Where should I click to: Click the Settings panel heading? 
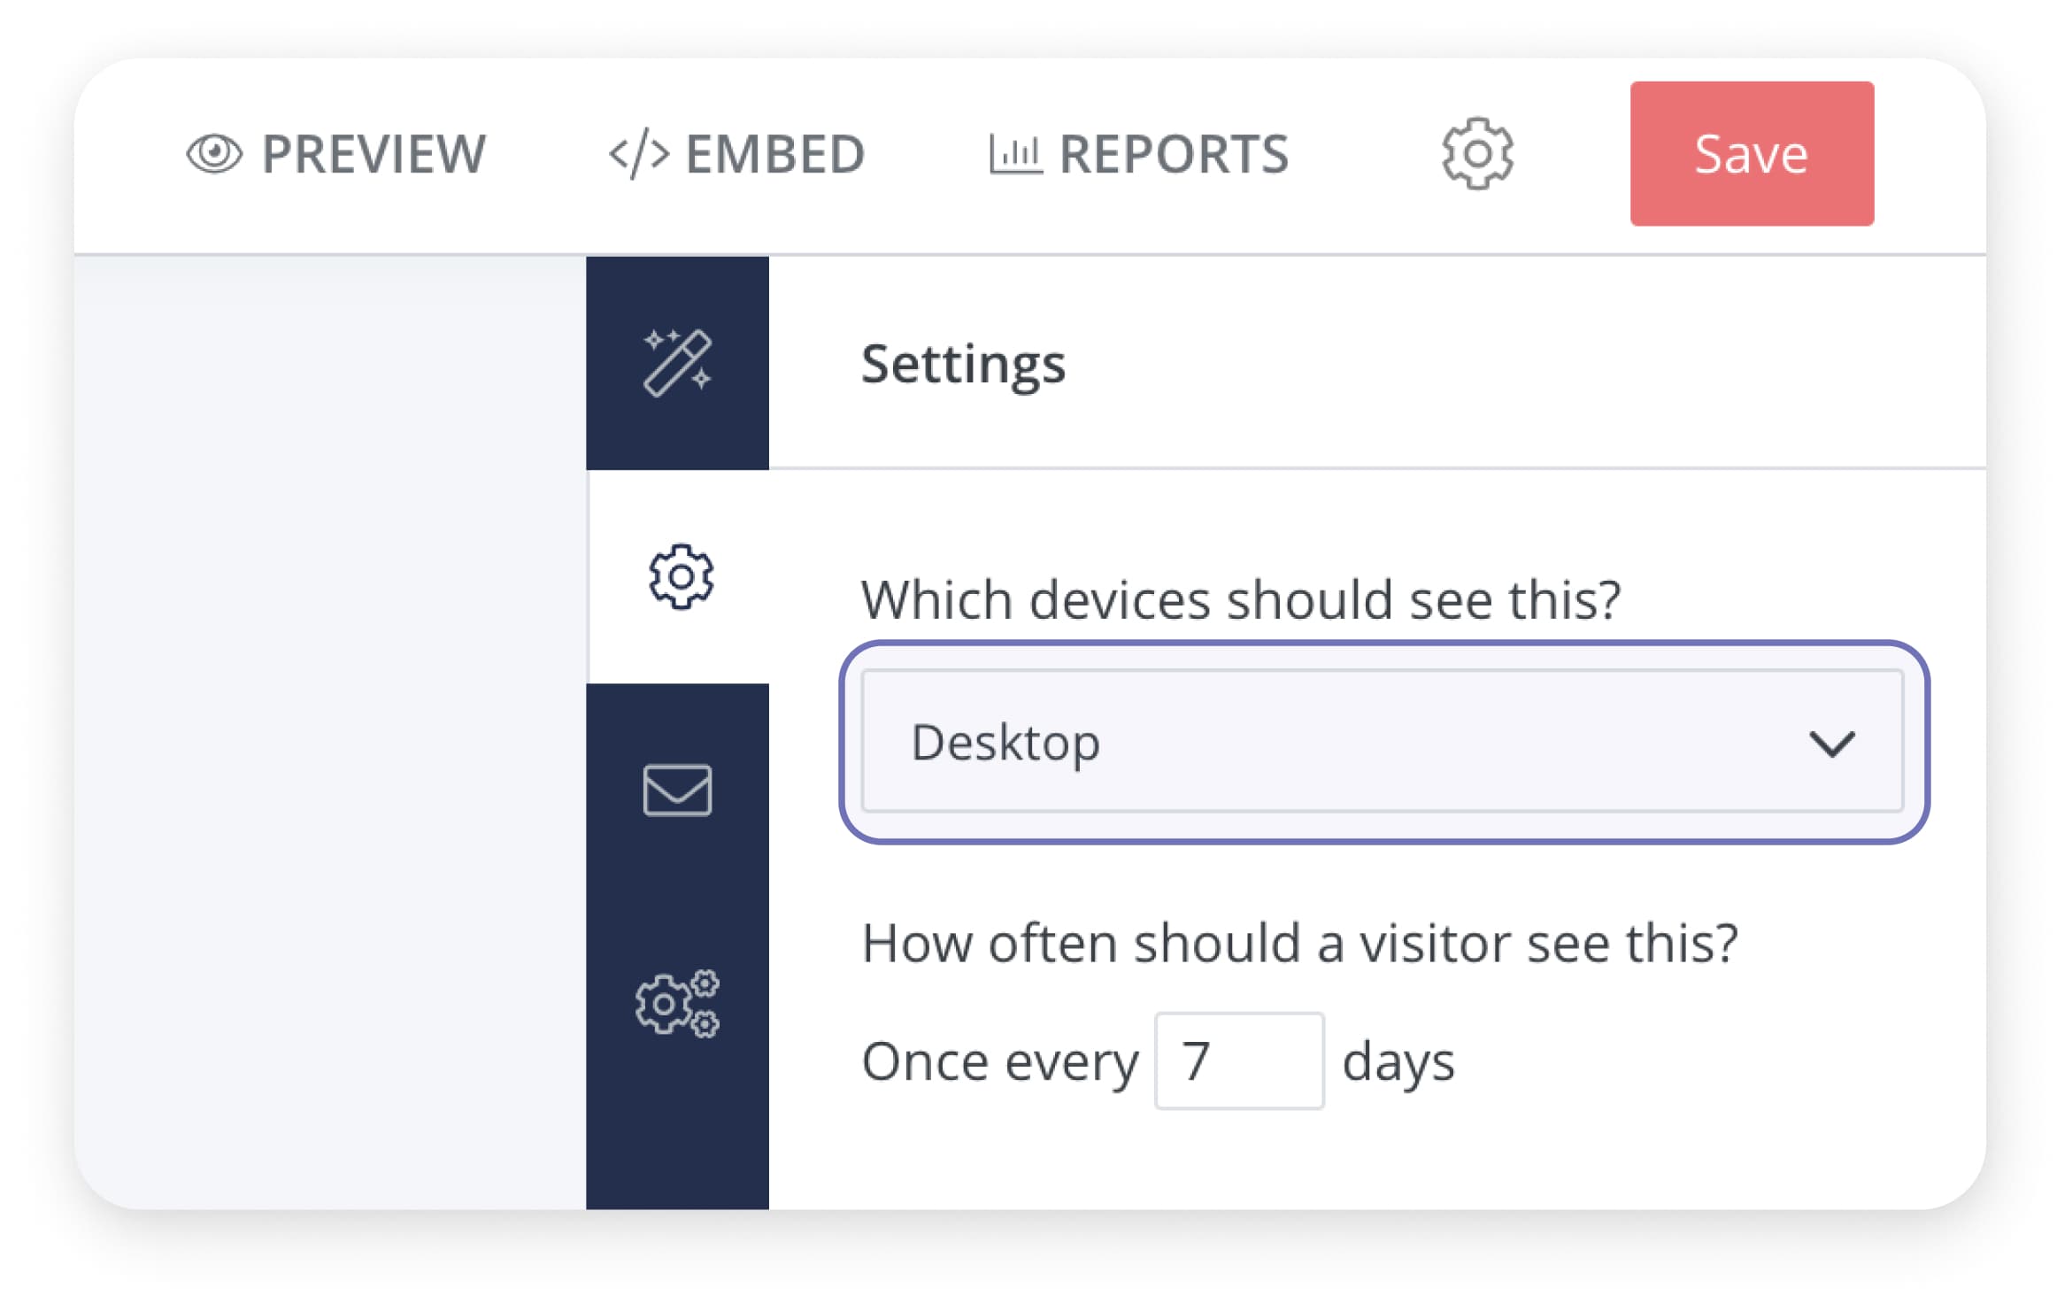point(963,365)
